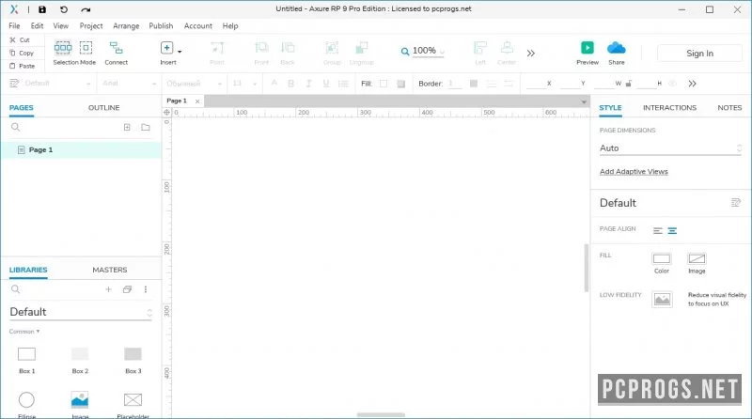Toggle Italic formatting
Image resolution: width=752 pixels, height=419 pixels.
308,84
